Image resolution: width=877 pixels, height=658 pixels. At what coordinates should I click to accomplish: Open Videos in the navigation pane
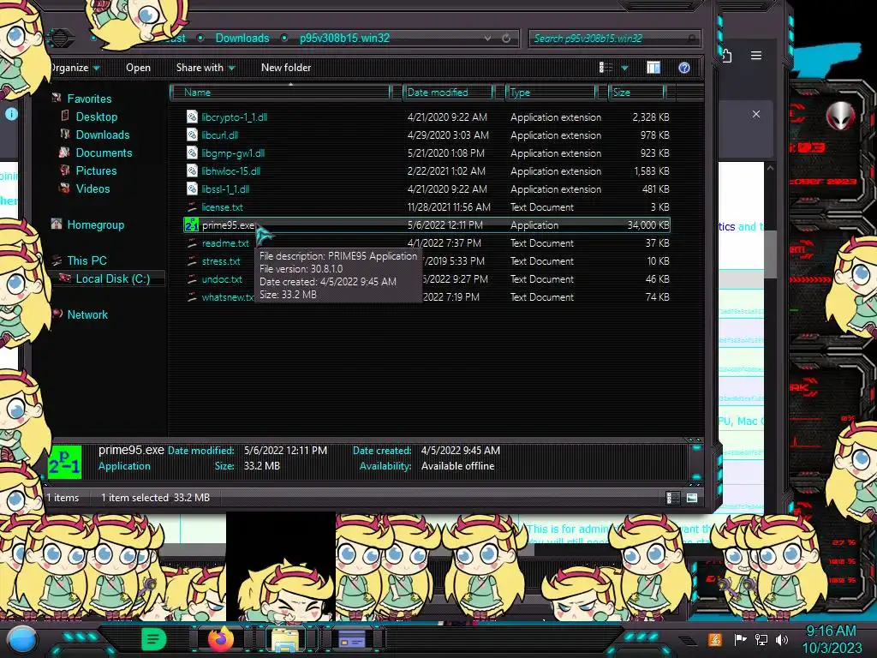click(92, 188)
